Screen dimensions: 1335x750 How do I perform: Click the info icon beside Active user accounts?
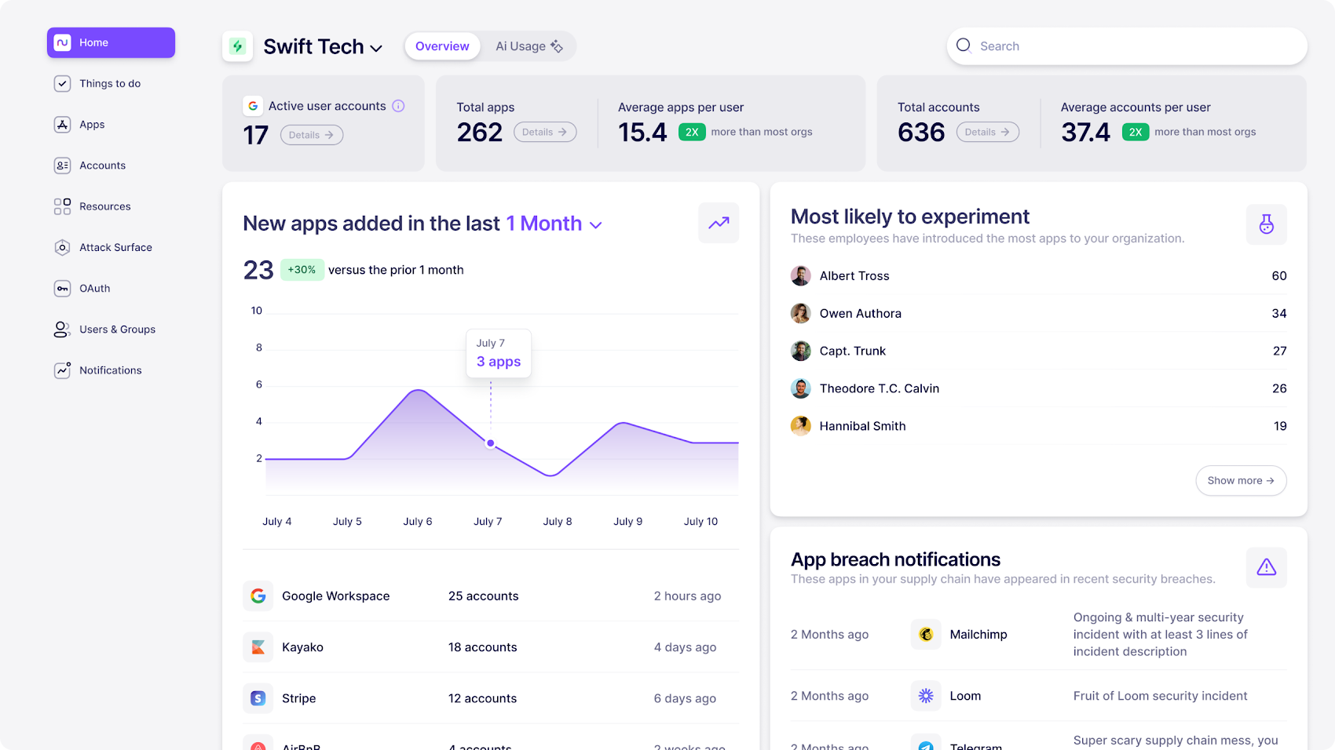pos(398,106)
